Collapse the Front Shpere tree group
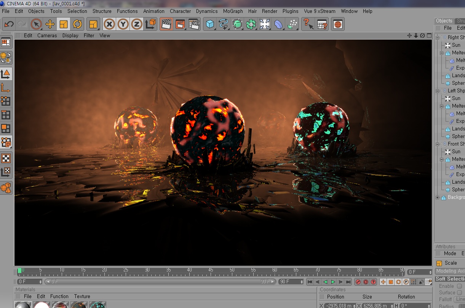 tap(438, 144)
